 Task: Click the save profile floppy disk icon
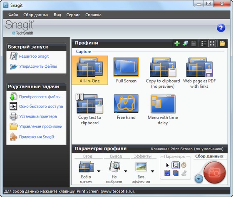point(193,44)
